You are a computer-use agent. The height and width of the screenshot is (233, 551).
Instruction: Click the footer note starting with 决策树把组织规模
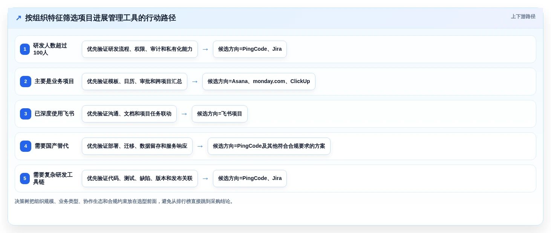point(125,201)
